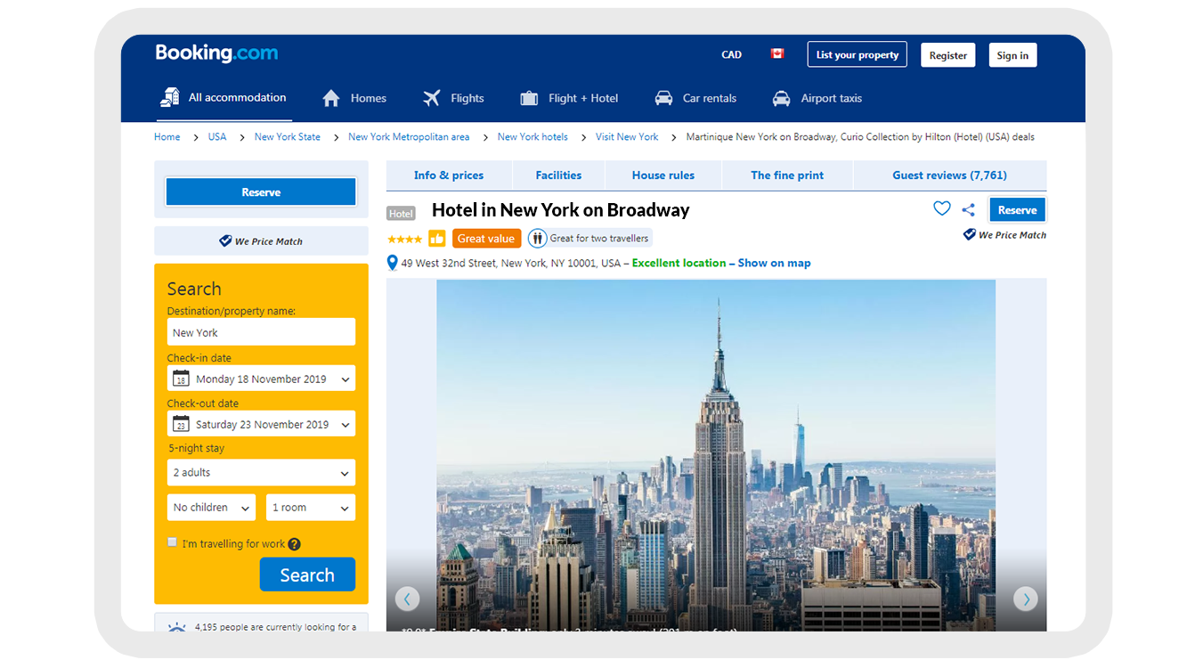Click the We Price Match badge in sidebar

tap(261, 241)
